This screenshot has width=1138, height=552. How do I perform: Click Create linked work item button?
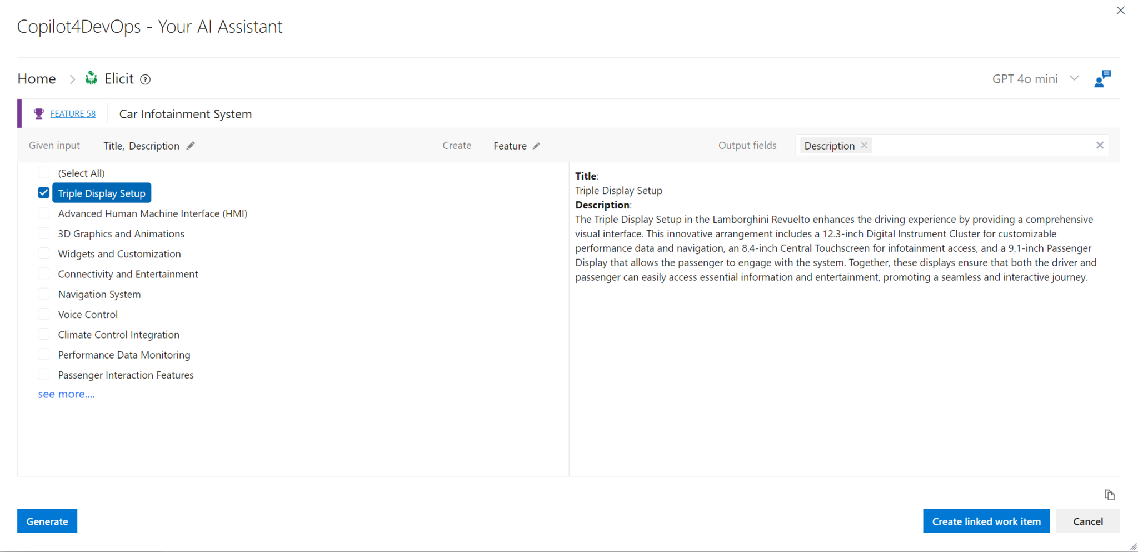pyautogui.click(x=986, y=521)
